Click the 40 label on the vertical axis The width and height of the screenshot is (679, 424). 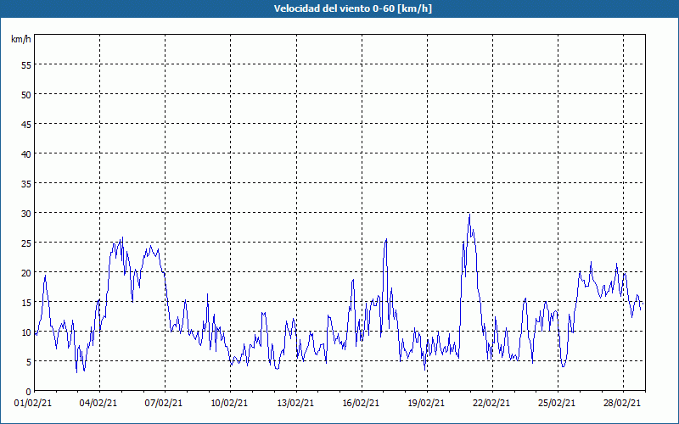coord(25,153)
